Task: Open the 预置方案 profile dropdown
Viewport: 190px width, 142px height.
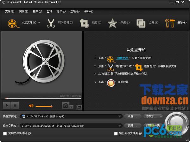Action: (71, 116)
